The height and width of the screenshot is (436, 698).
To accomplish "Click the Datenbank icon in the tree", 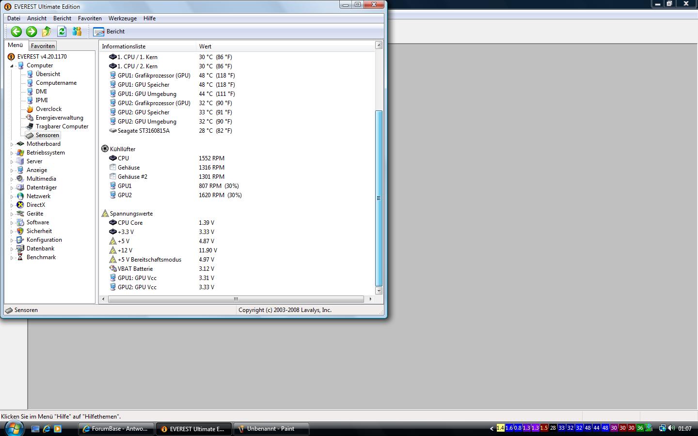I will pyautogui.click(x=20, y=249).
